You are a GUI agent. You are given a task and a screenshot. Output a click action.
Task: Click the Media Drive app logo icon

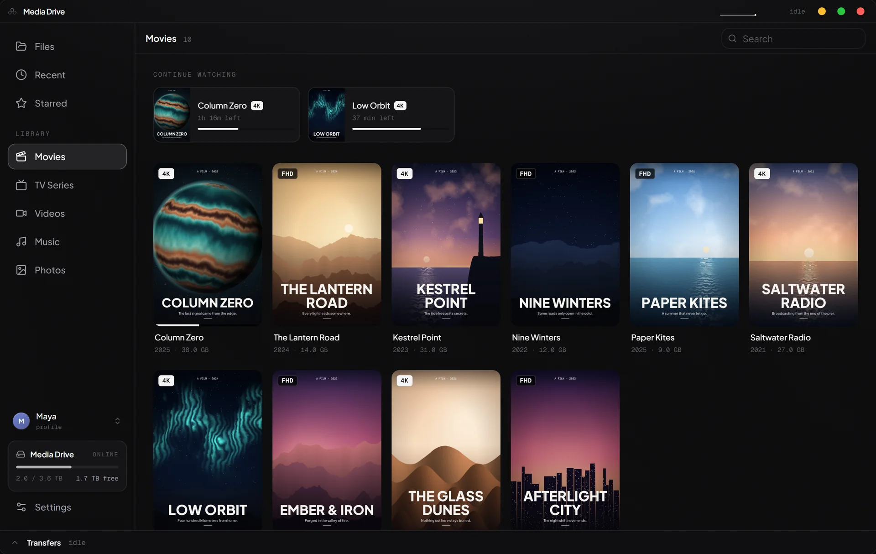12,11
